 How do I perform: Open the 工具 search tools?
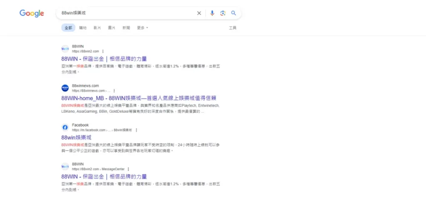point(233,28)
